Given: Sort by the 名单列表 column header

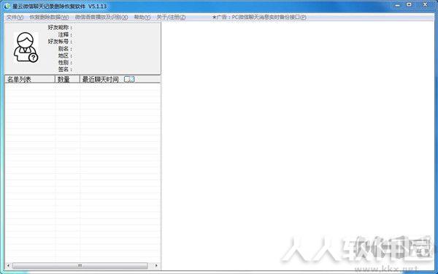Looking at the screenshot, I should click(x=30, y=80).
